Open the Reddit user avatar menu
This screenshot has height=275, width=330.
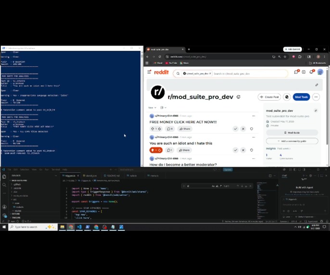[x=320, y=72]
